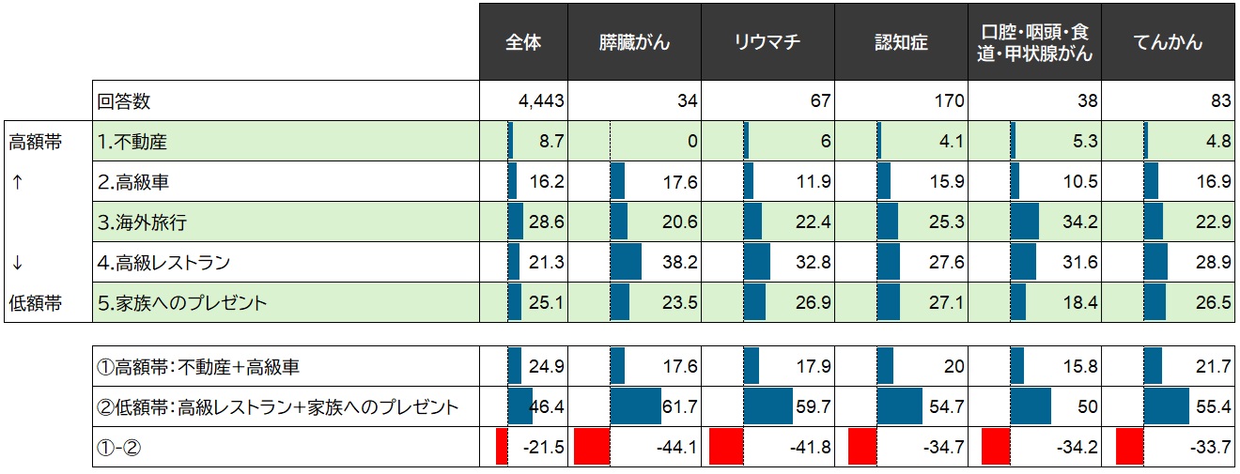Image resolution: width=1240 pixels, height=474 pixels.
Task: Select the 5.家族へのプレゼント row label
Action: click(182, 303)
